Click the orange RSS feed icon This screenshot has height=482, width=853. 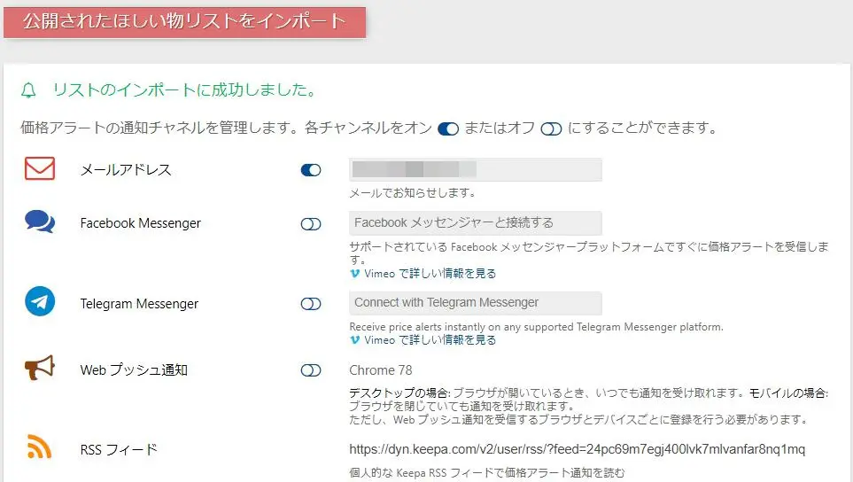coord(39,447)
